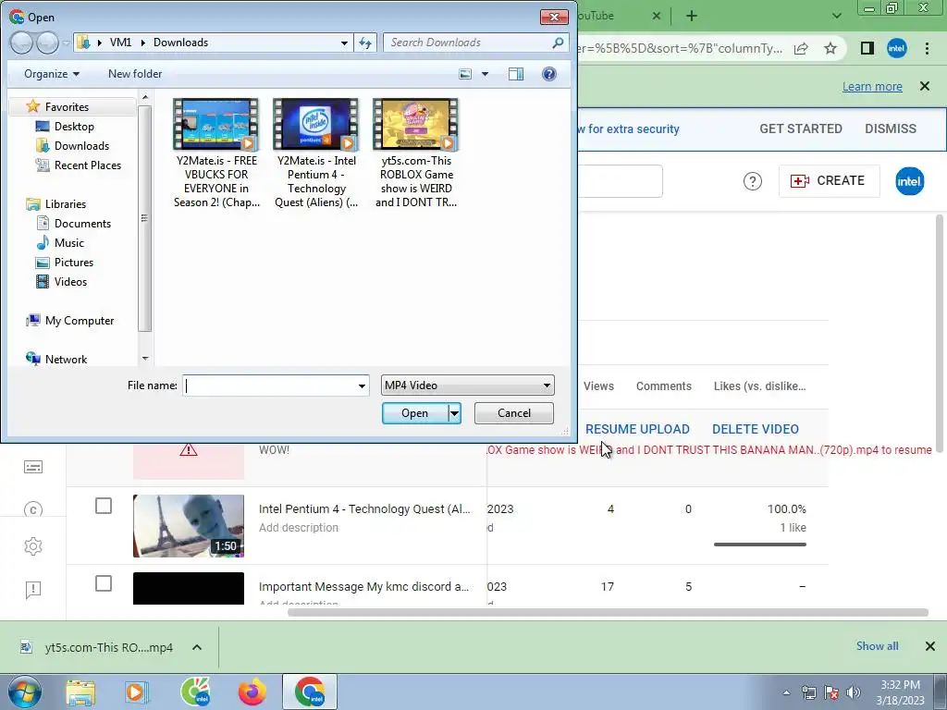Click the share page icon in address bar
947x710 pixels.
tap(801, 48)
